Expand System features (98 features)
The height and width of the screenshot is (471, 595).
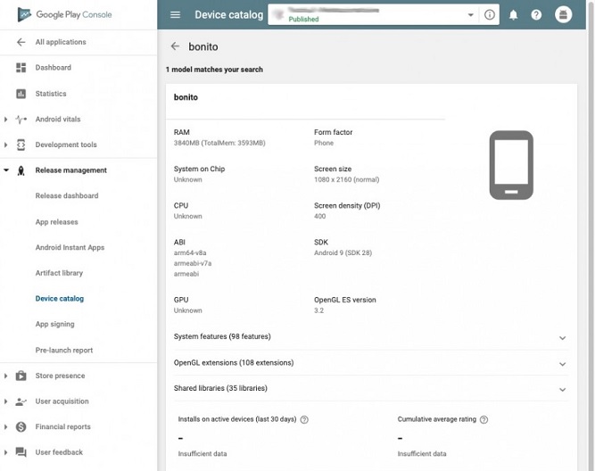(562, 337)
